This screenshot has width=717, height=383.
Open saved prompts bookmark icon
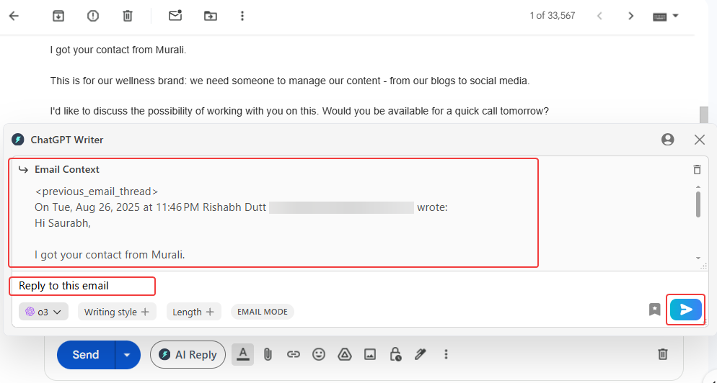tap(655, 310)
